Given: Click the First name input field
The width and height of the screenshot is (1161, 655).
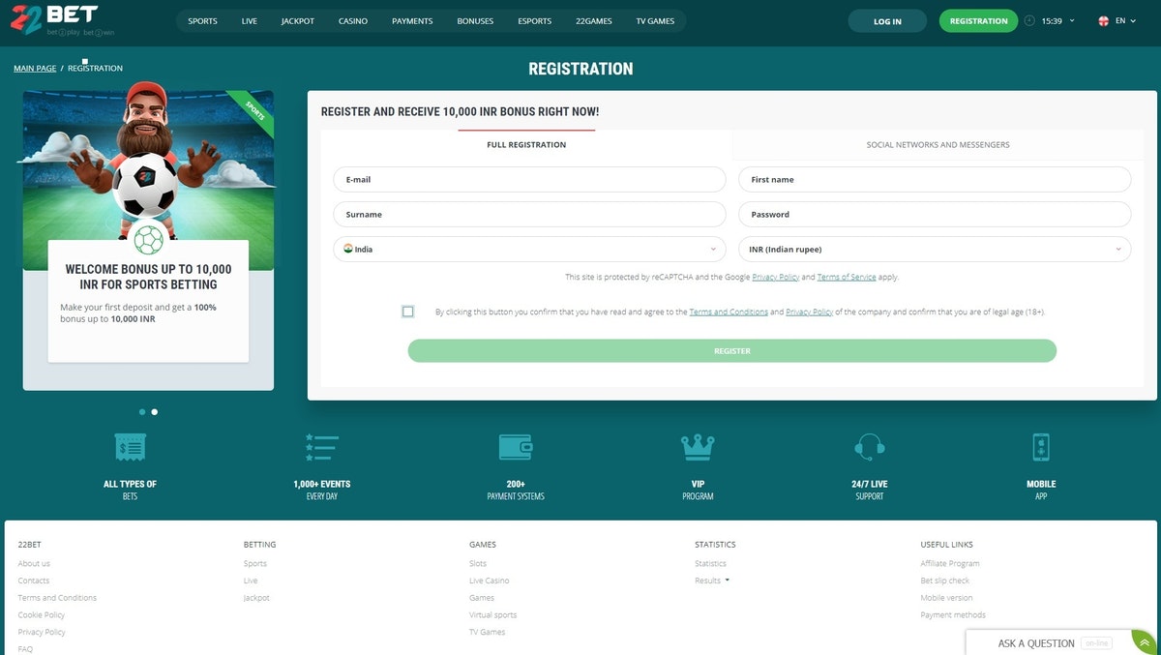Looking at the screenshot, I should (935, 179).
